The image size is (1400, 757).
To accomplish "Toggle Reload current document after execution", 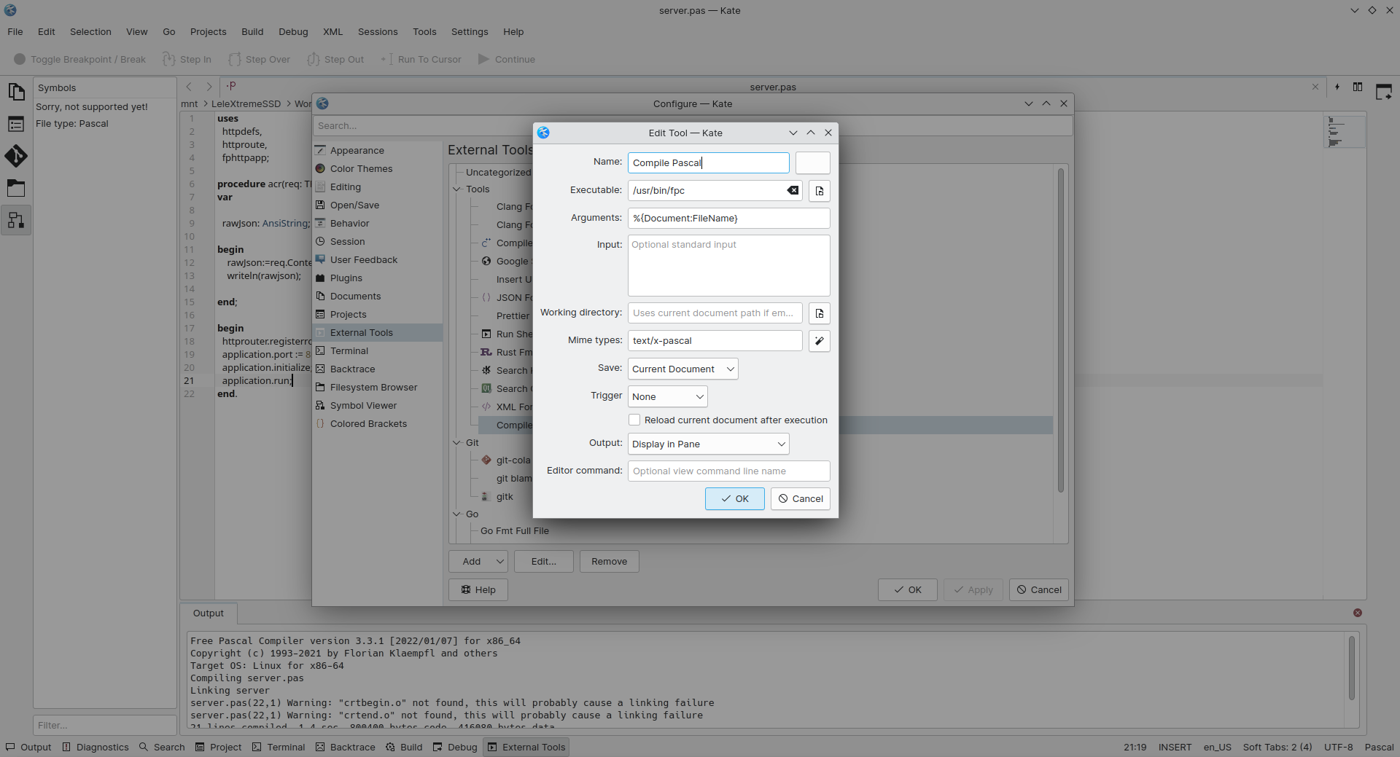I will 634,420.
